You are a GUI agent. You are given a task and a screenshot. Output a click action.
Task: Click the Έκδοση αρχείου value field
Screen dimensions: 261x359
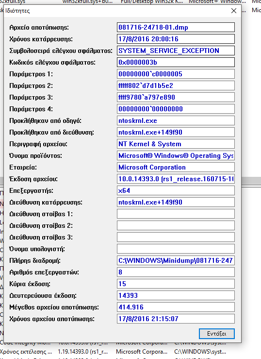(176, 179)
